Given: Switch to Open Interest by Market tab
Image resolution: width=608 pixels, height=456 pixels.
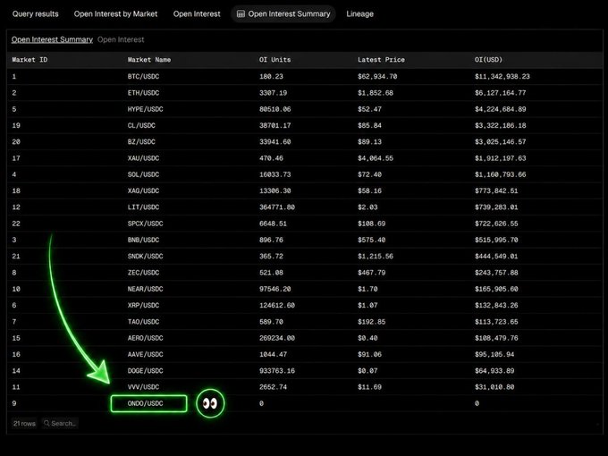Looking at the screenshot, I should click(115, 14).
